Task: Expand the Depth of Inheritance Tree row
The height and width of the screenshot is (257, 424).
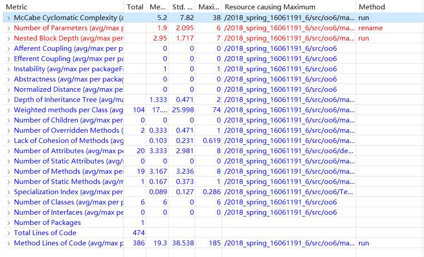Action: [x=8, y=100]
